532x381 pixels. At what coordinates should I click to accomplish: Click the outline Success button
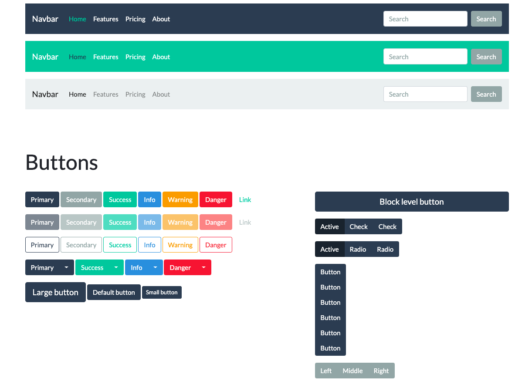point(120,245)
